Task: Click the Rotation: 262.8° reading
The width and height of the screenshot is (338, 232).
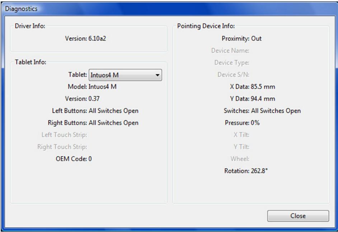Action: click(x=246, y=171)
